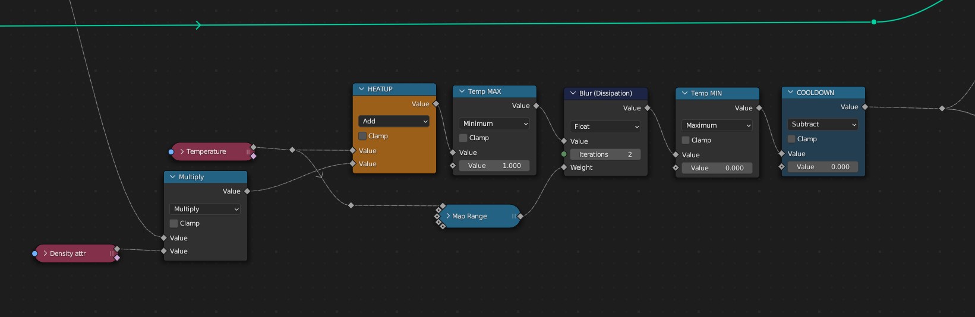Click the Weight input socket on Blur node
The image size is (975, 317).
click(x=564, y=167)
